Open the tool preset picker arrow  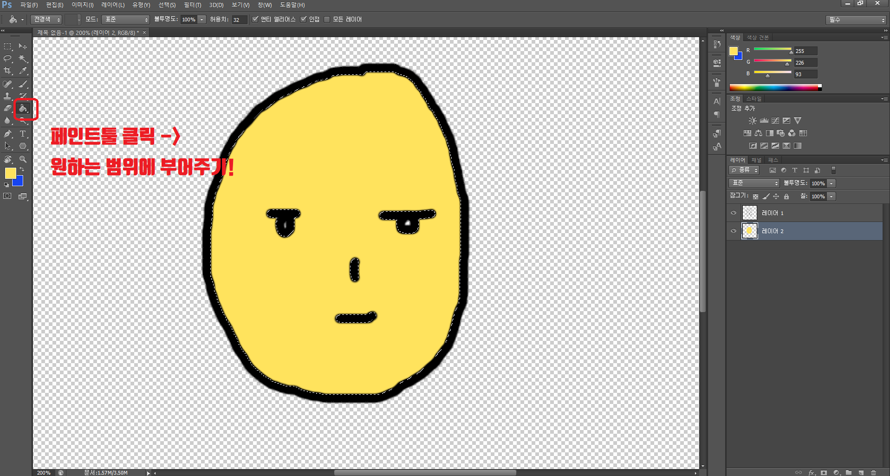pyautogui.click(x=22, y=20)
